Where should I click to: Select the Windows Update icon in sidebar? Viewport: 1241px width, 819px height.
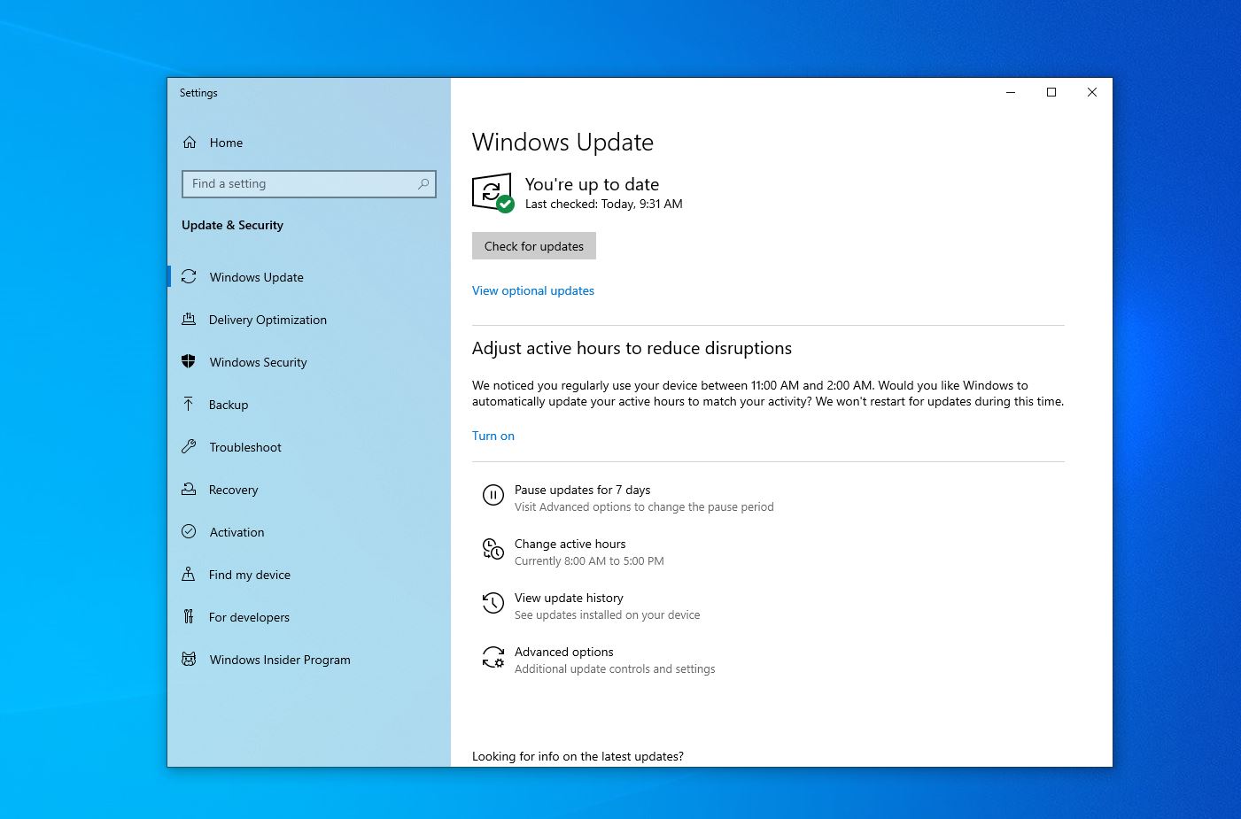pyautogui.click(x=189, y=276)
